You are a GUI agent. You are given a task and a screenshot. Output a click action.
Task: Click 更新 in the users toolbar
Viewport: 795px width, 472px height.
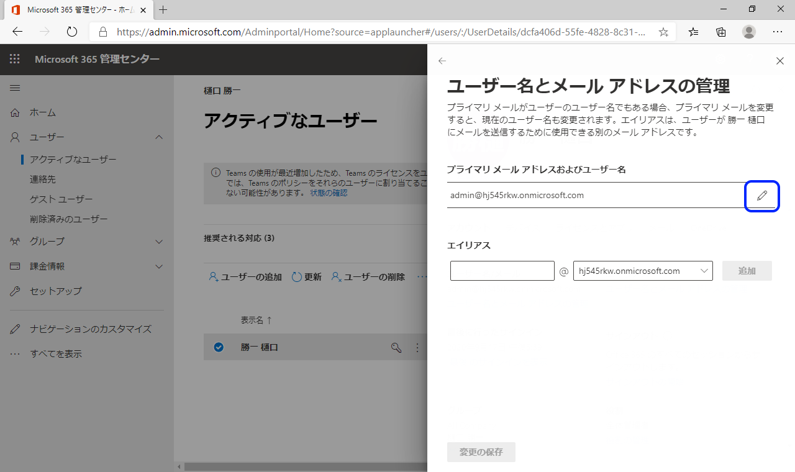coord(306,277)
